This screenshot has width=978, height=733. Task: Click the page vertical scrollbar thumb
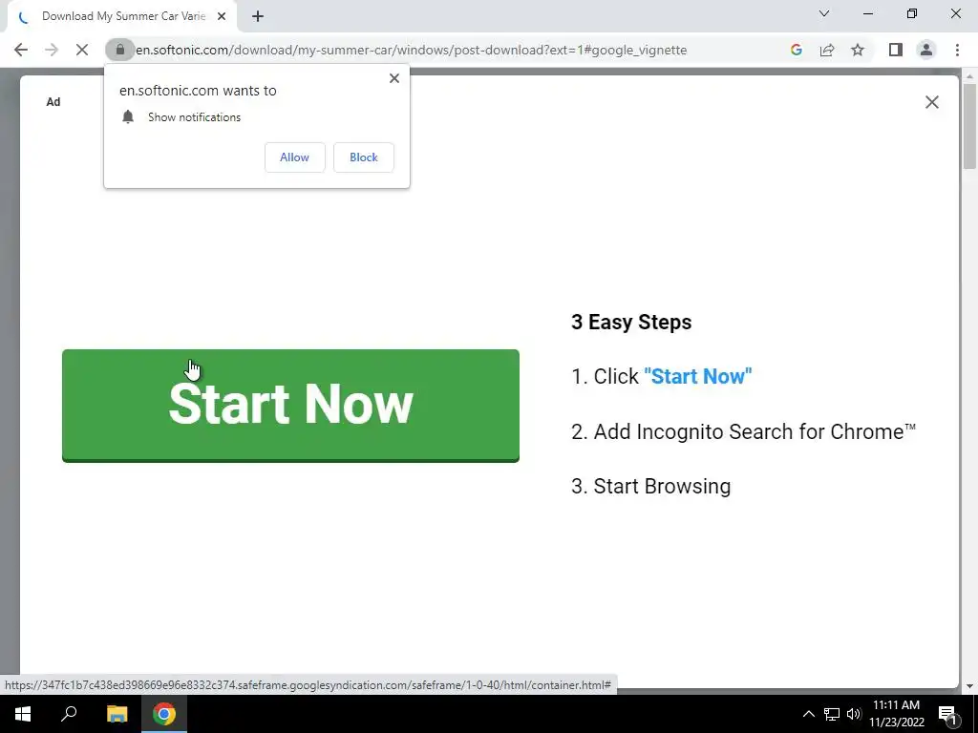pyautogui.click(x=969, y=126)
